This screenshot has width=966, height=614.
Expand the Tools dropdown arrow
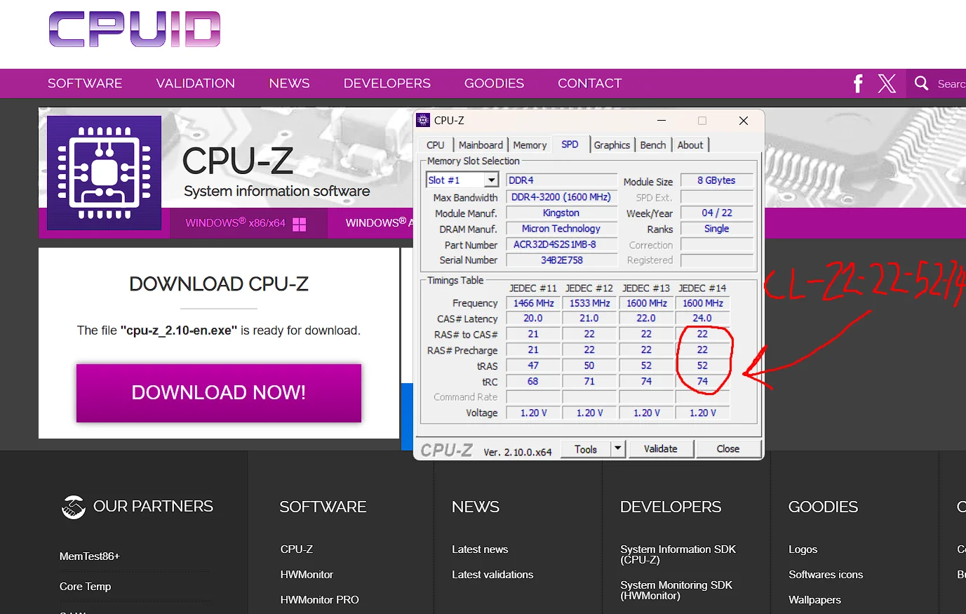tap(617, 448)
